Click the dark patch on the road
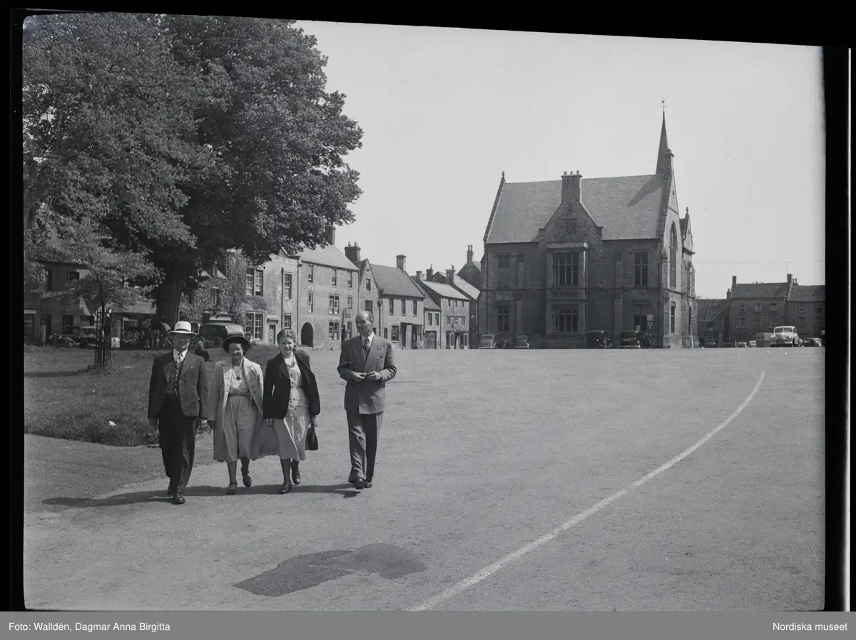856x640 pixels. point(332,567)
